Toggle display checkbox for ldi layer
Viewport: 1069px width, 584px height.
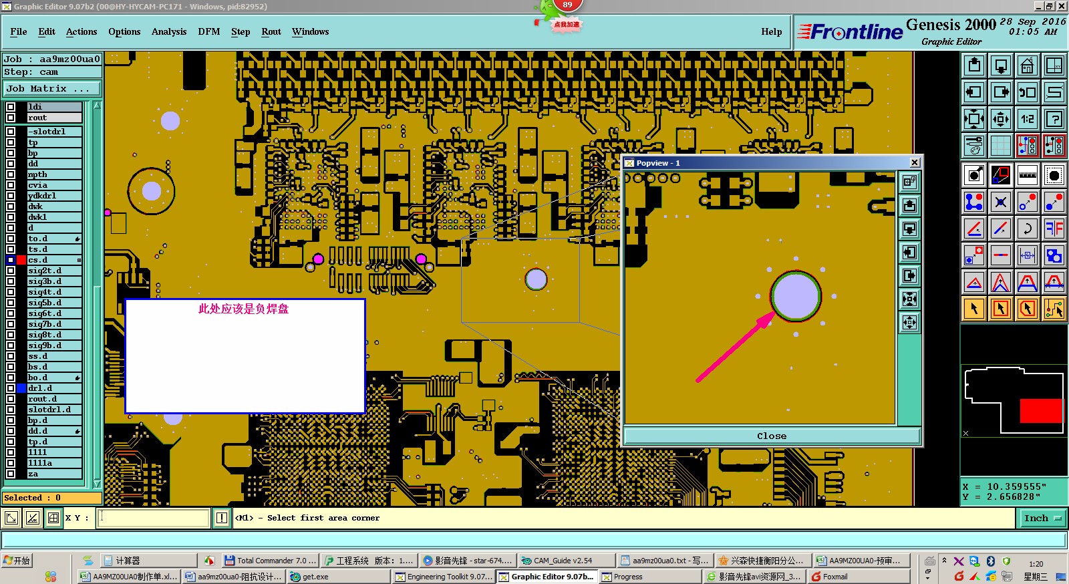[x=11, y=107]
